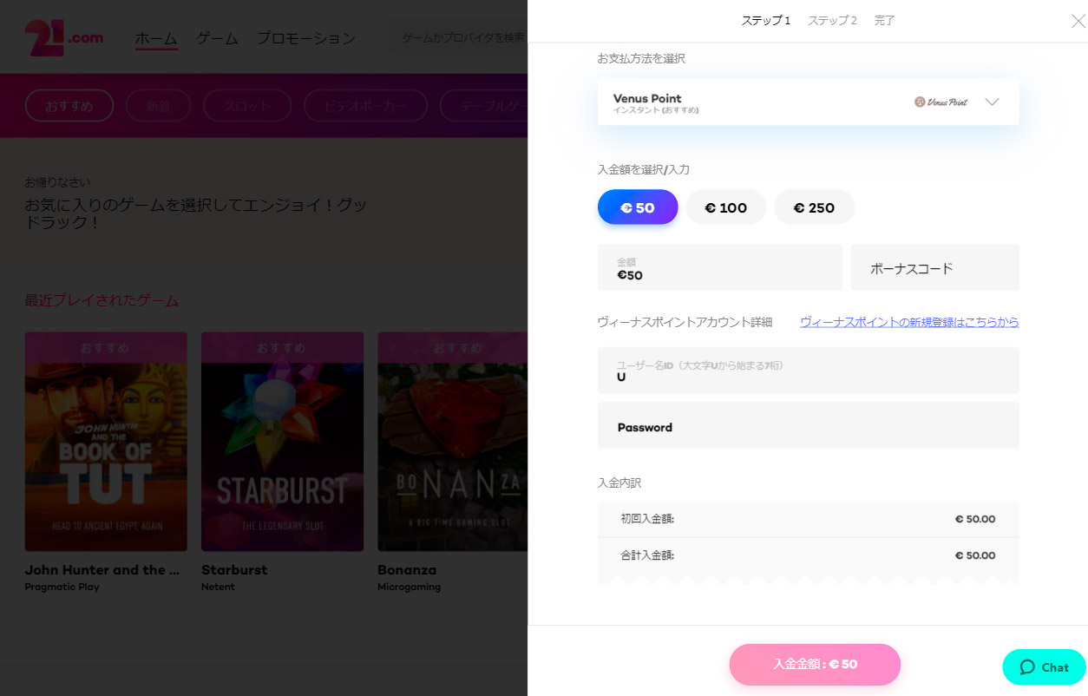The height and width of the screenshot is (696, 1088).
Task: Click the 入金内訳 heading
Action: pyautogui.click(x=619, y=483)
